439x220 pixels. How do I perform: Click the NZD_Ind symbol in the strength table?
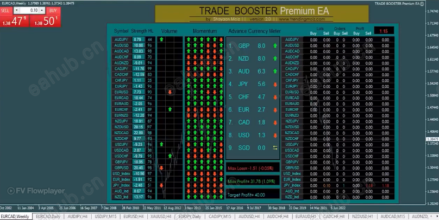tap(121, 197)
